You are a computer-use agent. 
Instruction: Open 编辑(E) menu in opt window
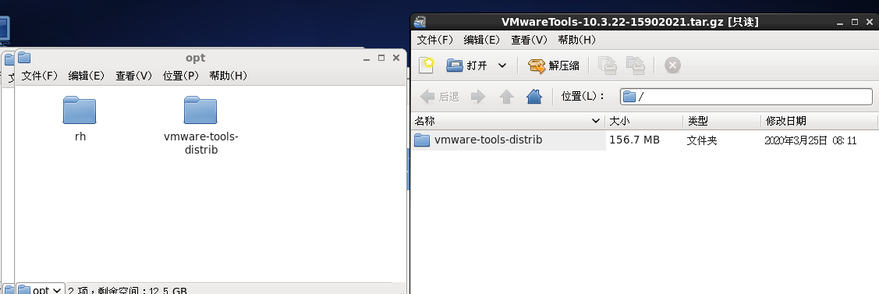point(87,76)
